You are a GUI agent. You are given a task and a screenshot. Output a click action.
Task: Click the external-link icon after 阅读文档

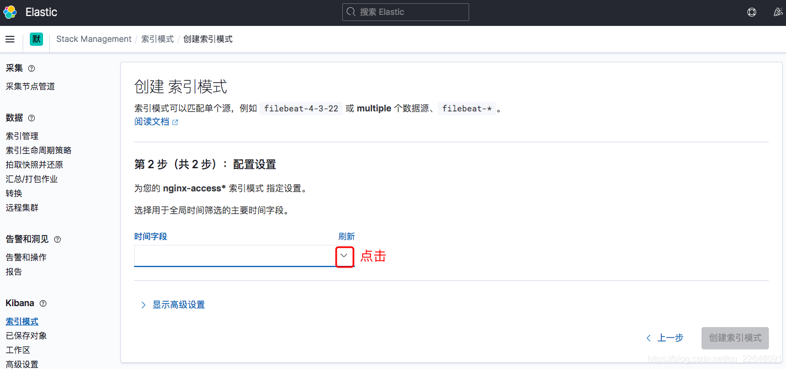coord(176,121)
